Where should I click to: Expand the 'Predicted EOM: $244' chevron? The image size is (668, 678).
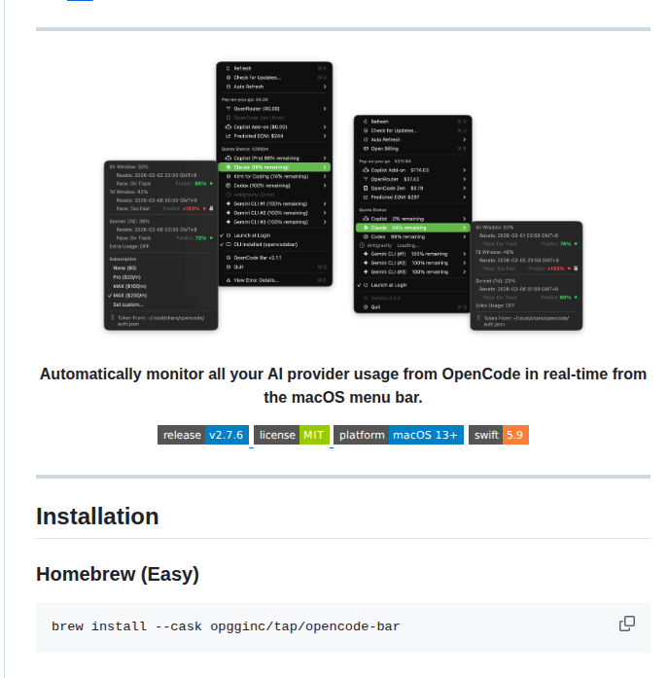coord(325,136)
